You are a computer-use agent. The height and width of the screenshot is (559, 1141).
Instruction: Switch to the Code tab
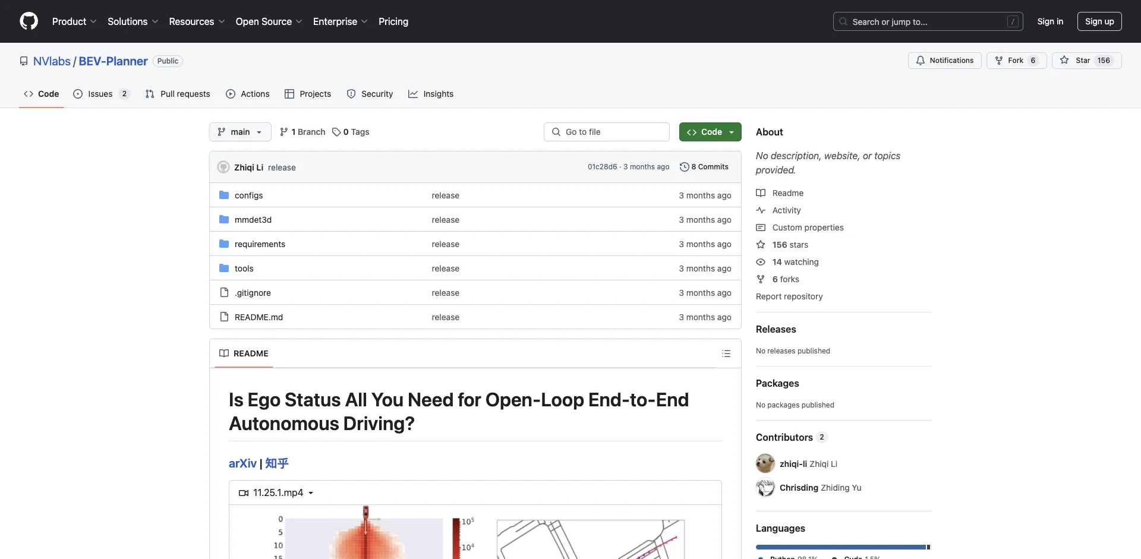(x=41, y=94)
